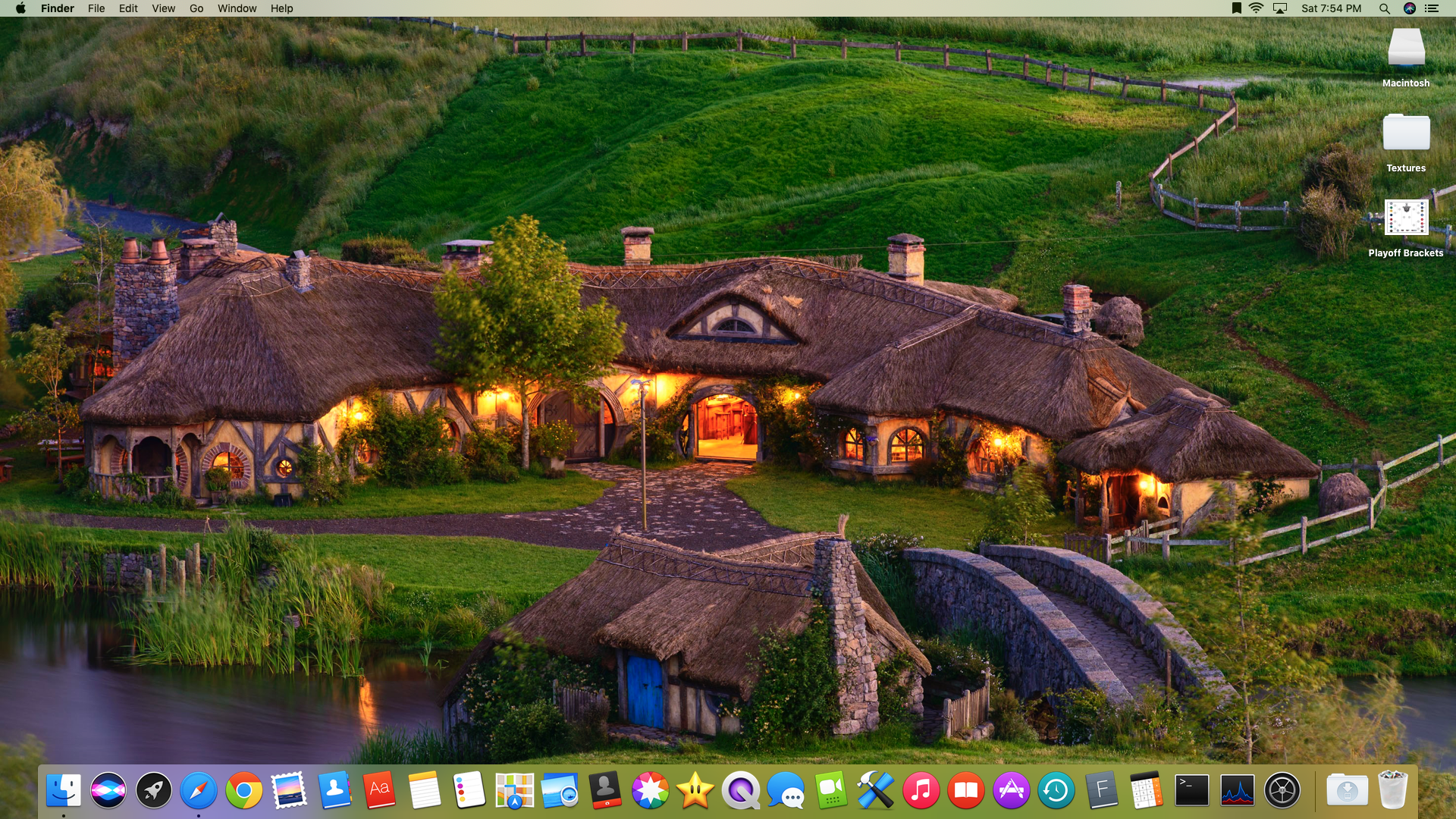The image size is (1456, 819).
Task: Launch Time Machine from the Dock
Action: tap(1056, 791)
